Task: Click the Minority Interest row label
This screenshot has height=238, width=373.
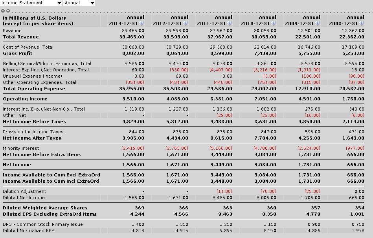Action: tap(21, 148)
